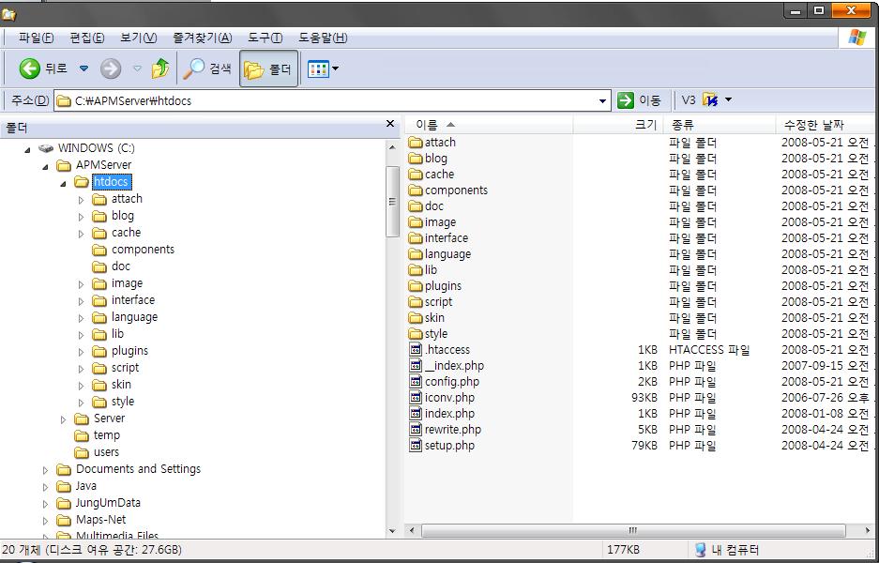Open the View (보기) menu

[x=139, y=38]
